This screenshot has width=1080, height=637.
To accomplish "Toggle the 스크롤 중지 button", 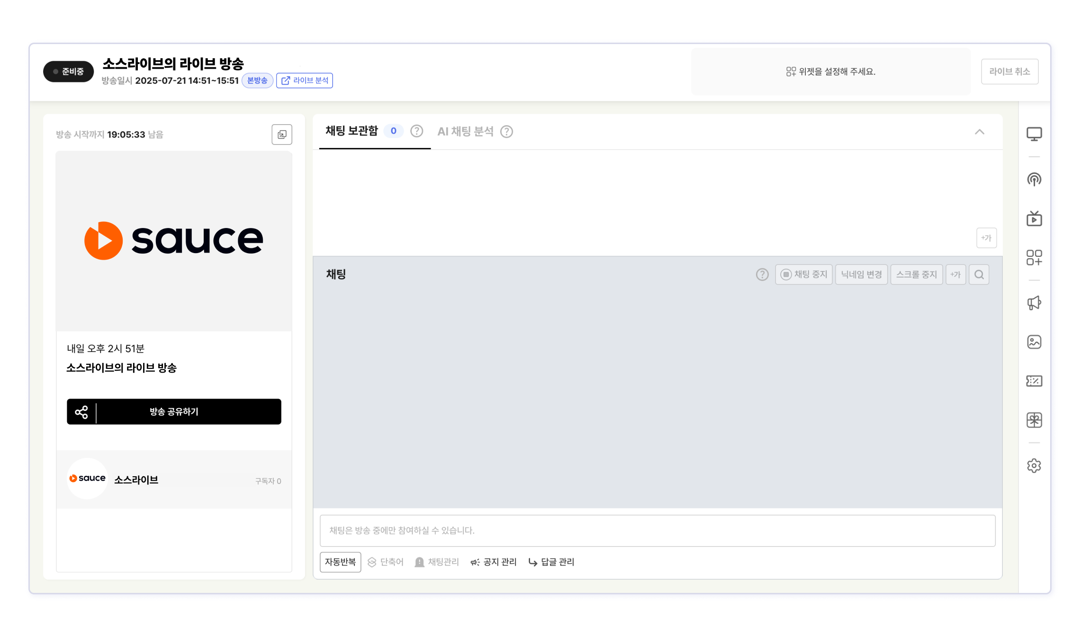I will pyautogui.click(x=917, y=274).
